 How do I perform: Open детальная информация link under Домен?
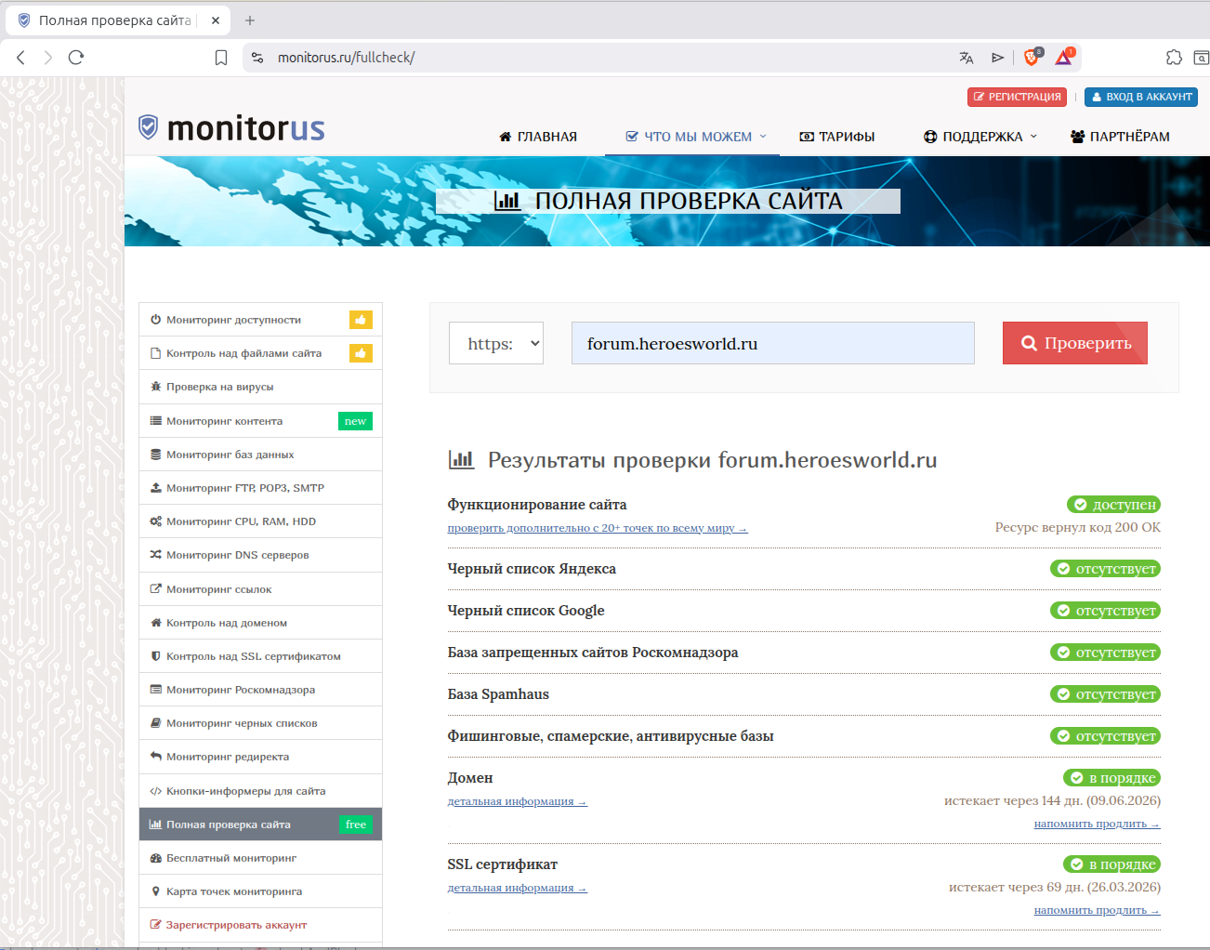click(x=517, y=801)
